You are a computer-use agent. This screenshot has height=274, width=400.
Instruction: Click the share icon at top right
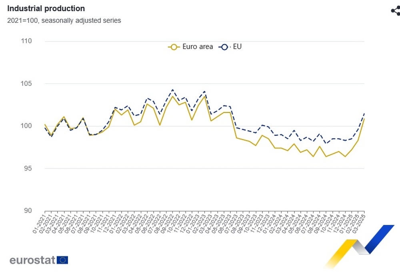coord(395,11)
